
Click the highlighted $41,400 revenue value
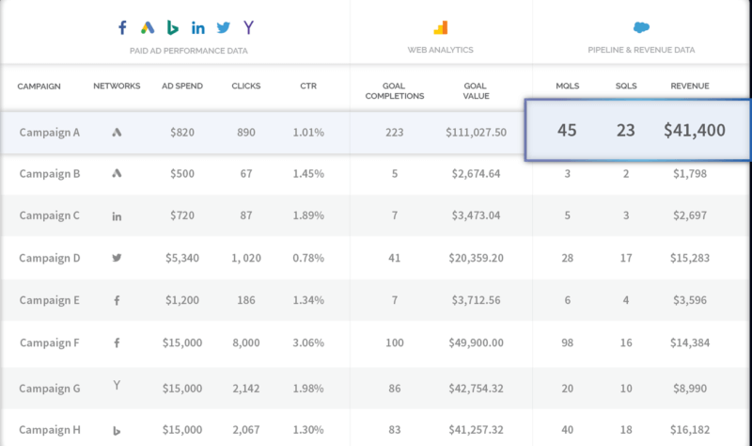pyautogui.click(x=694, y=131)
